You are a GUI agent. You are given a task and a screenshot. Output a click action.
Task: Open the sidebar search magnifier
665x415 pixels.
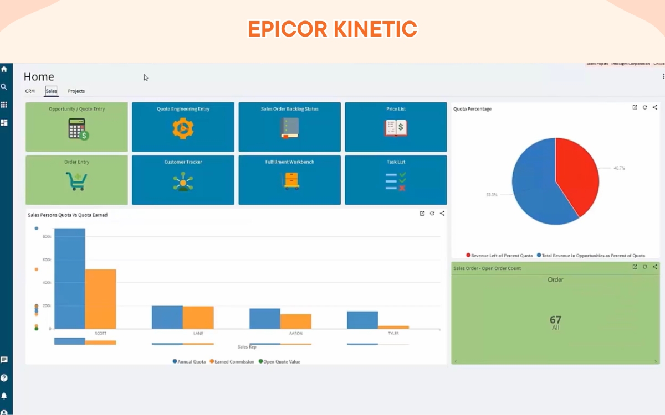coord(4,87)
